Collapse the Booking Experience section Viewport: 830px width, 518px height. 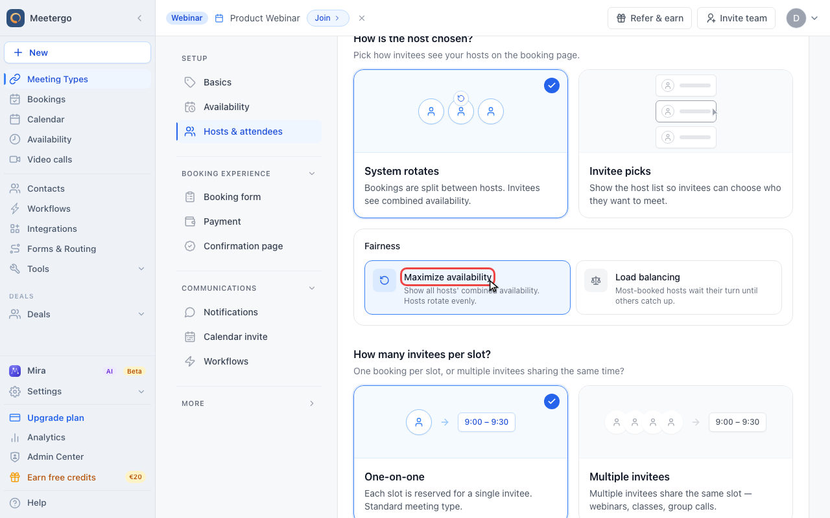(312, 174)
